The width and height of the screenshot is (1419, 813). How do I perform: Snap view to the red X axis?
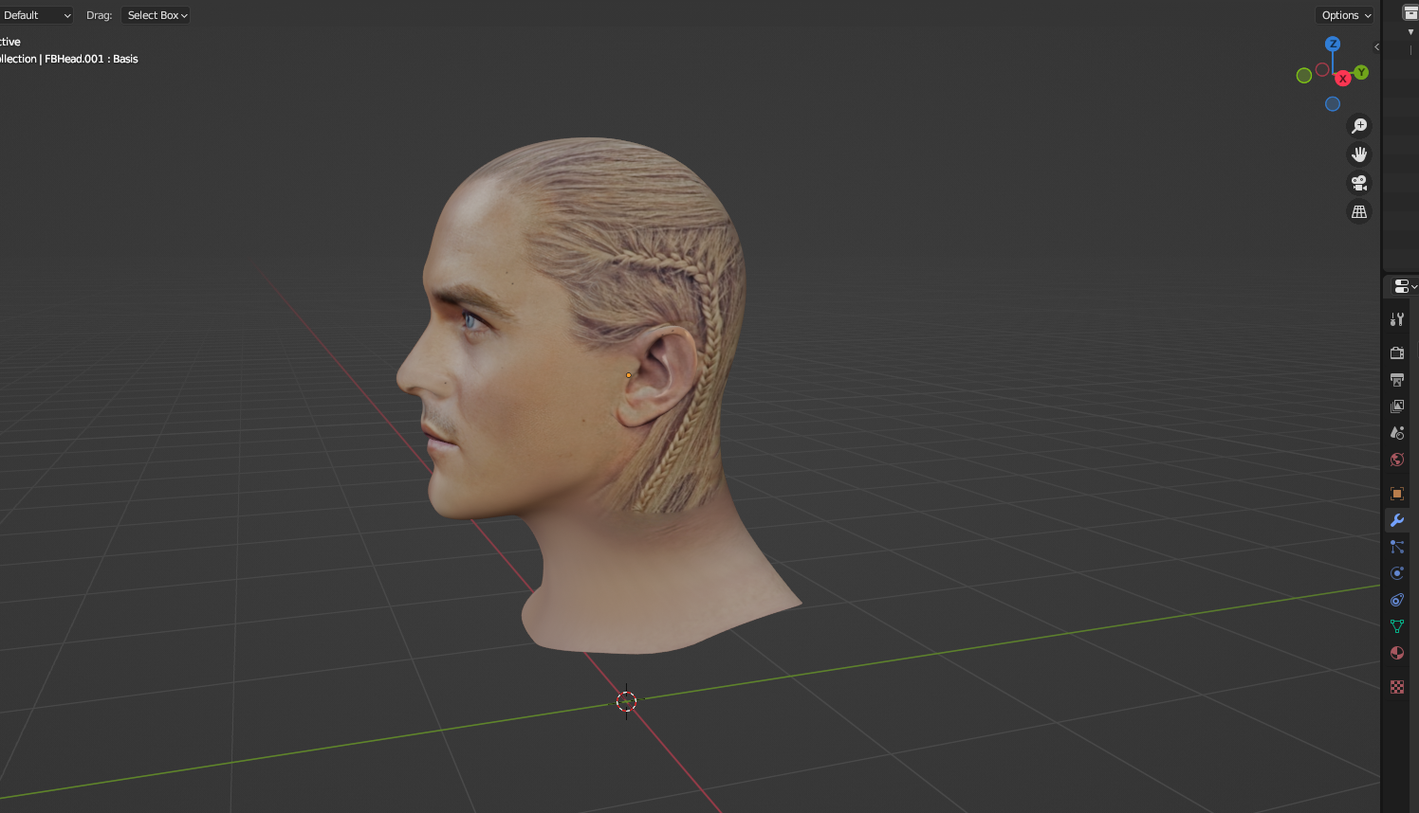click(1343, 79)
